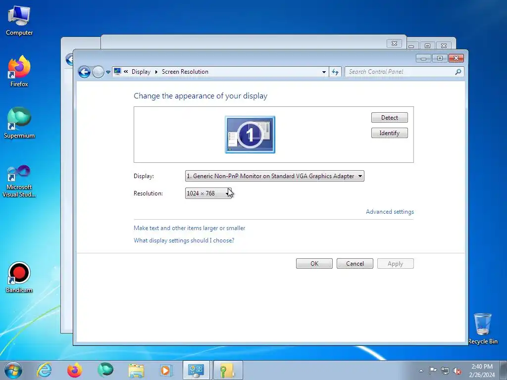Select the Control Panel taskbar button
Screen dimensions: 507x380
(x=196, y=370)
